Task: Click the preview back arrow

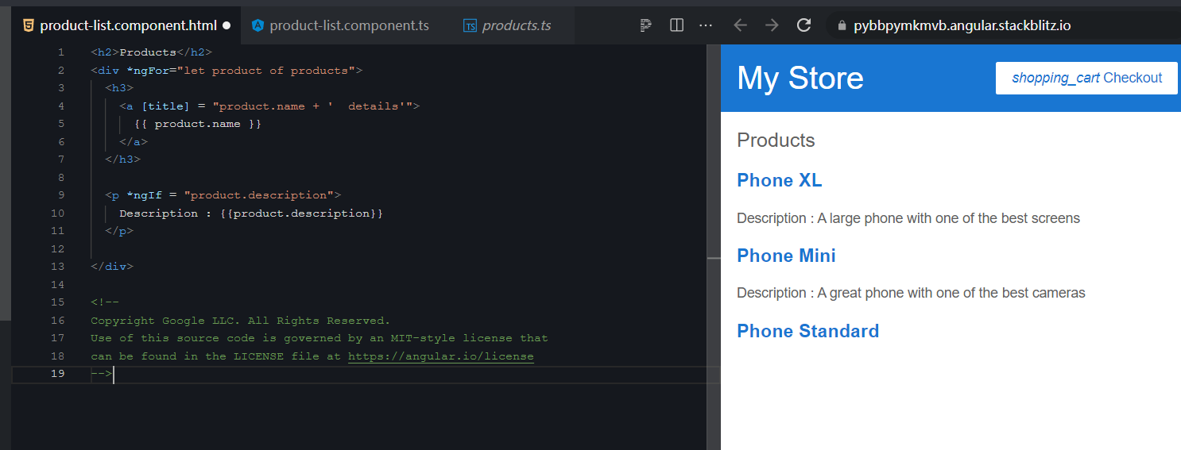Action: coord(741,25)
